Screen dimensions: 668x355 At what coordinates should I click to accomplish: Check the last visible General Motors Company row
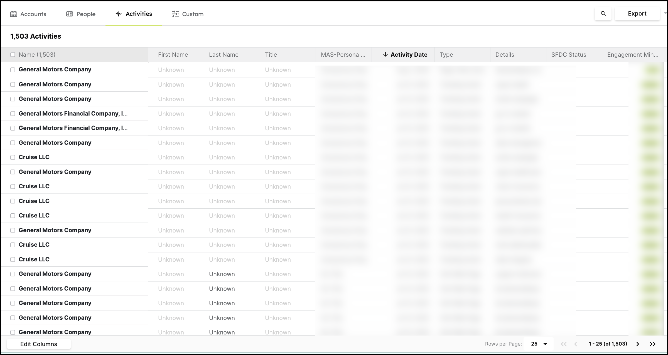(13, 332)
